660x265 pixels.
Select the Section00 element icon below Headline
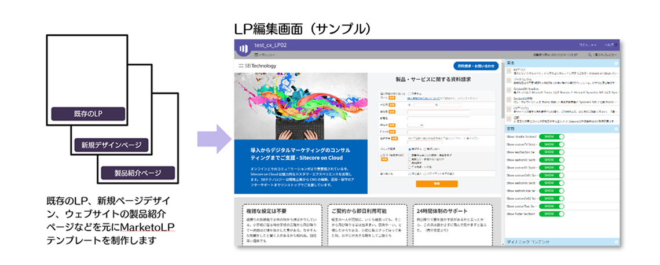point(509,101)
